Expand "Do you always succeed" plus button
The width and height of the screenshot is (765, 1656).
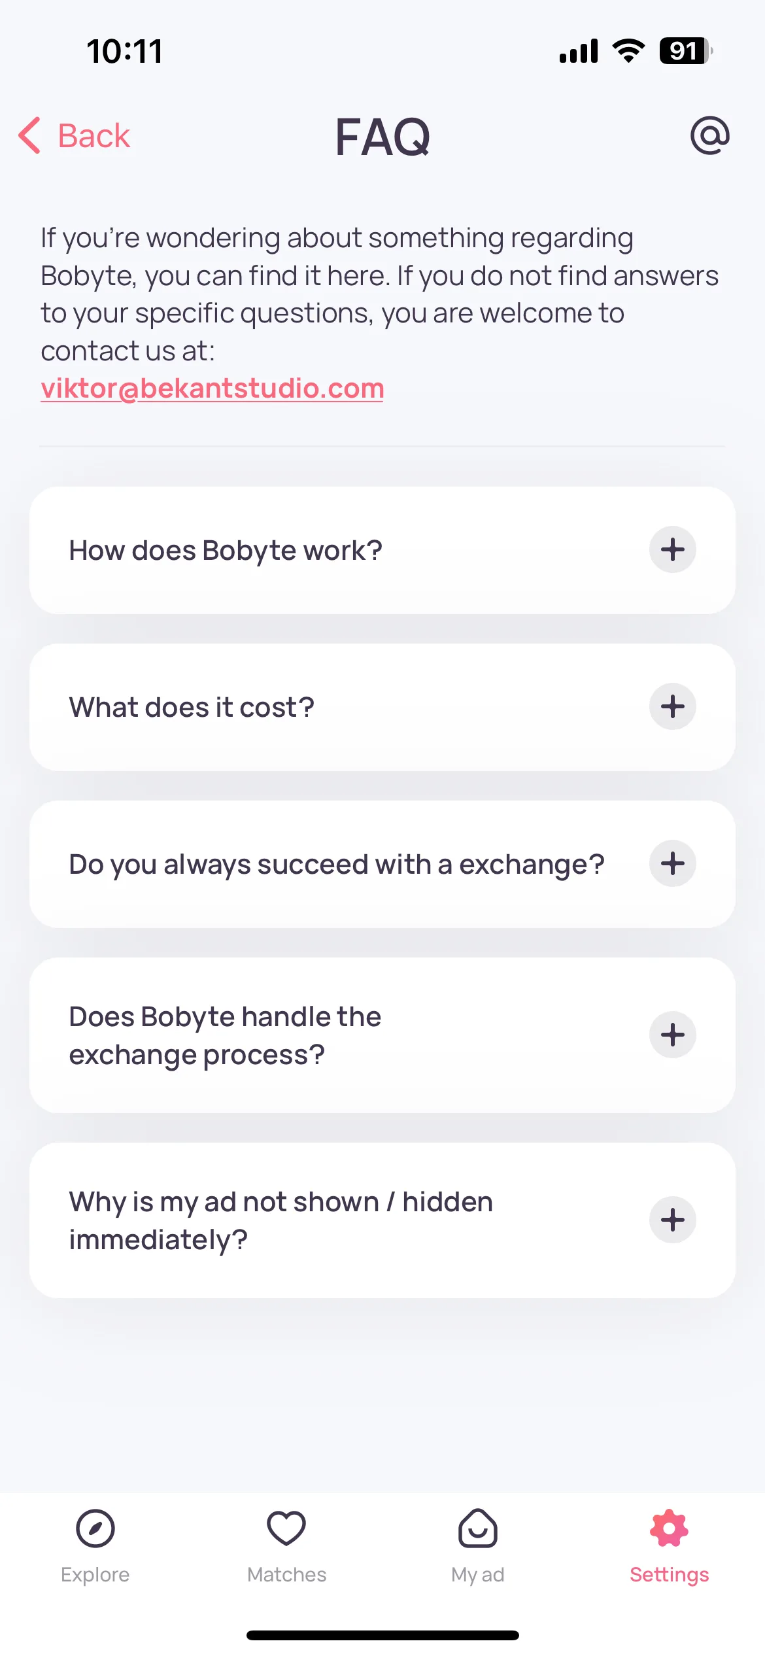(x=672, y=863)
